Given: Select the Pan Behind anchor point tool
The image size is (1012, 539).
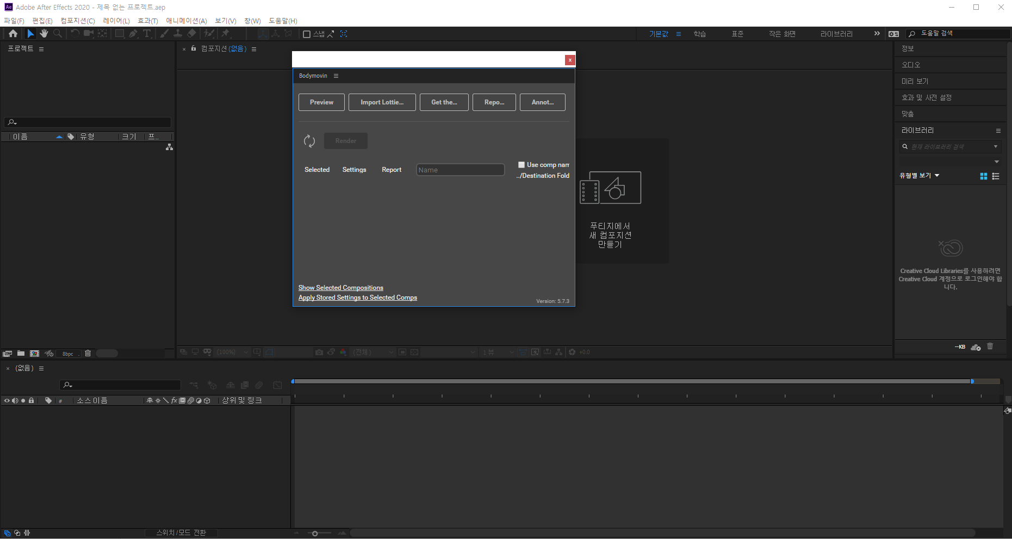Looking at the screenshot, I should [x=102, y=34].
